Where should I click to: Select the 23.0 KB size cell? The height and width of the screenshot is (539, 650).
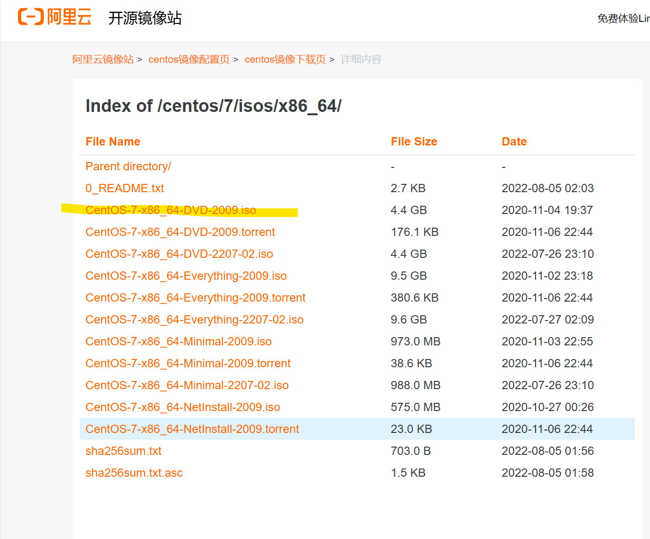411,429
